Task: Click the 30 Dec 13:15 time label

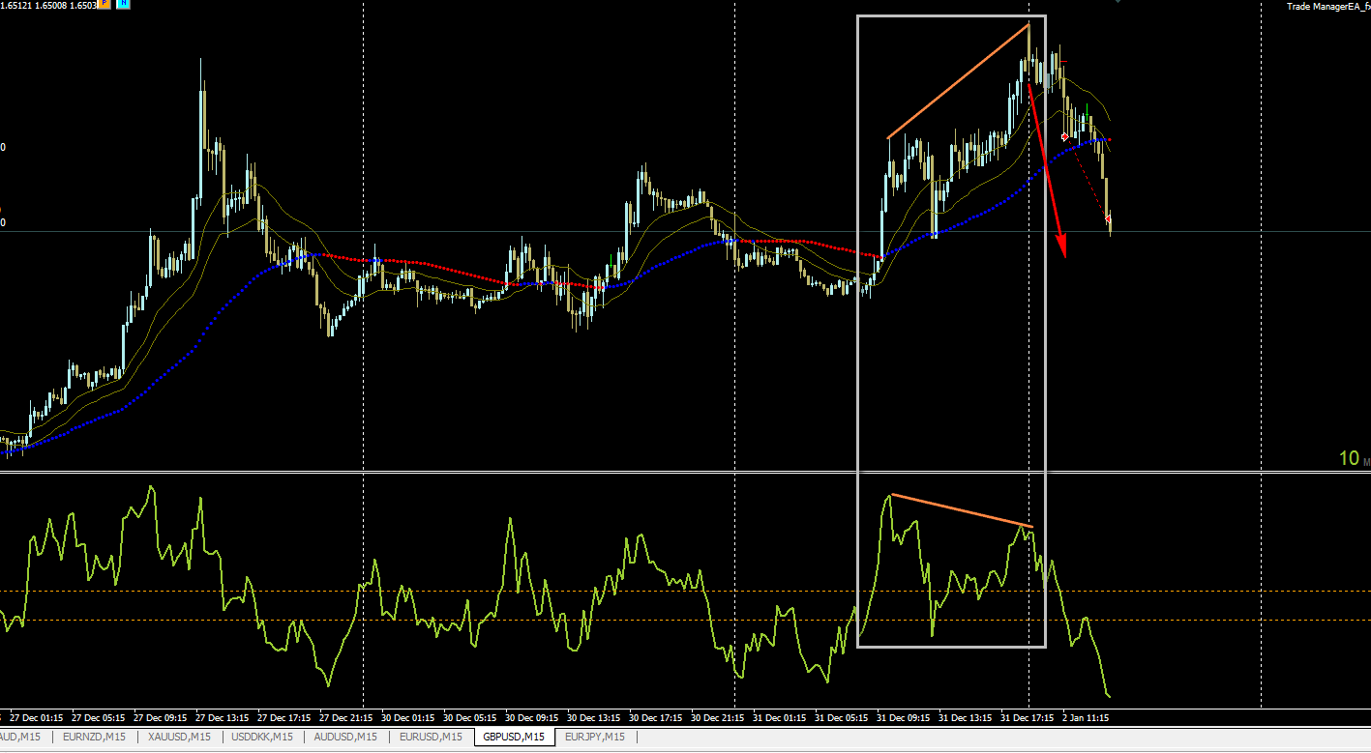Action: [x=594, y=718]
